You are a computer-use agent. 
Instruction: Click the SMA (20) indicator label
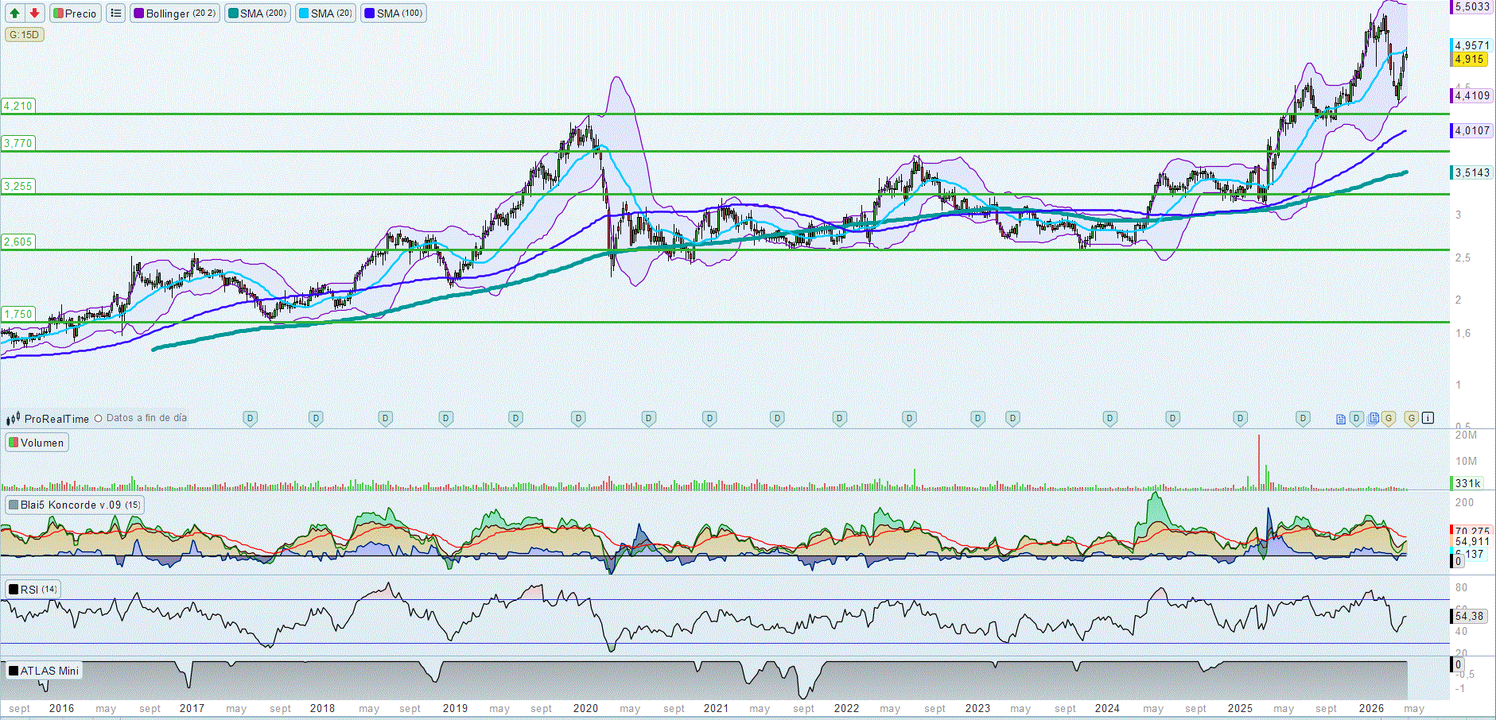(x=325, y=14)
